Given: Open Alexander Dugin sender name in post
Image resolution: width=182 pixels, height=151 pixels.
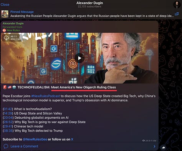Looking at the screenshot, I should 13,23.
